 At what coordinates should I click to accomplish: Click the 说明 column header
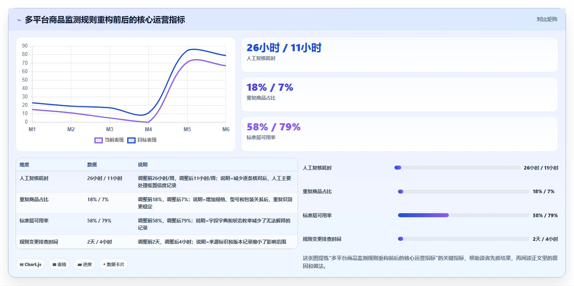click(143, 165)
